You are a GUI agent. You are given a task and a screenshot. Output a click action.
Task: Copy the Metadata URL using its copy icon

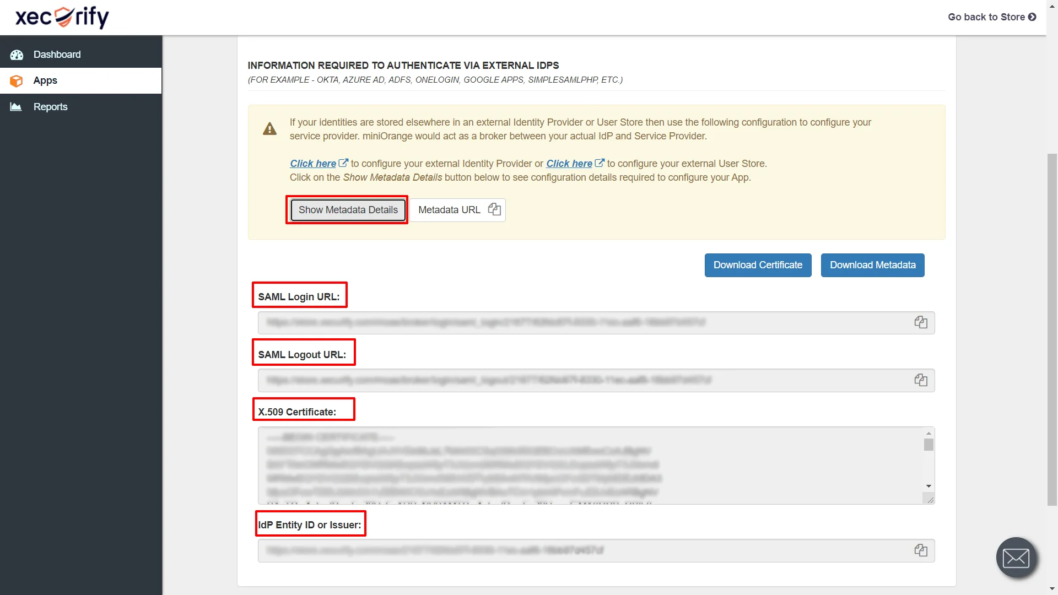[x=494, y=209]
